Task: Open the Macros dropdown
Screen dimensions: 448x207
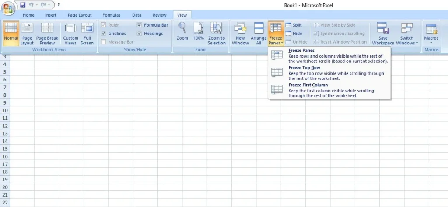Action: [431, 34]
